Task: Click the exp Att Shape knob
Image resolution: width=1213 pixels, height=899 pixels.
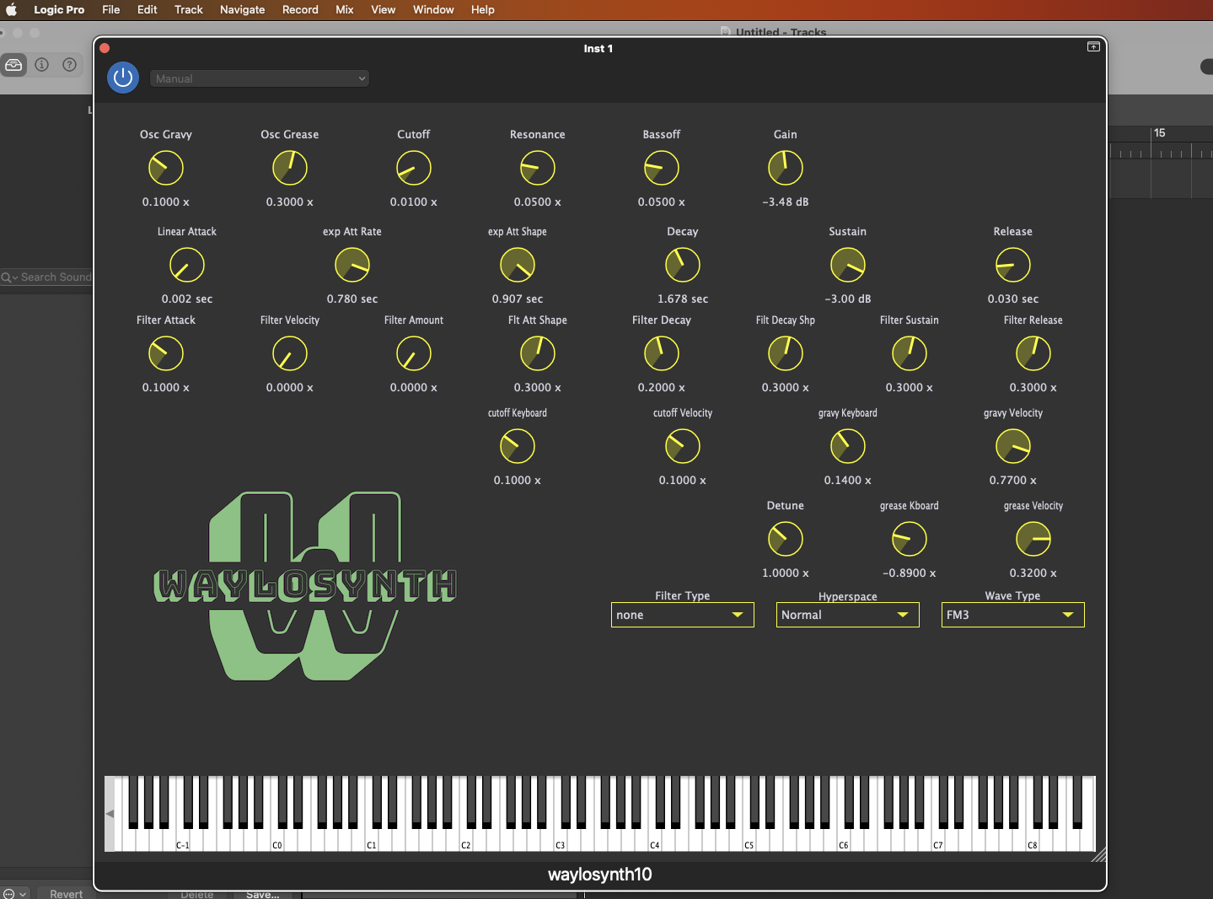Action: (x=518, y=265)
